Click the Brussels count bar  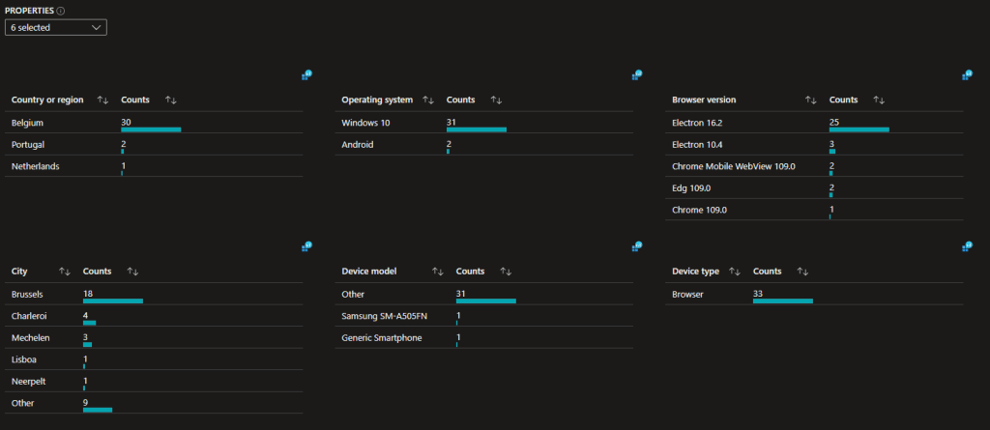point(113,301)
